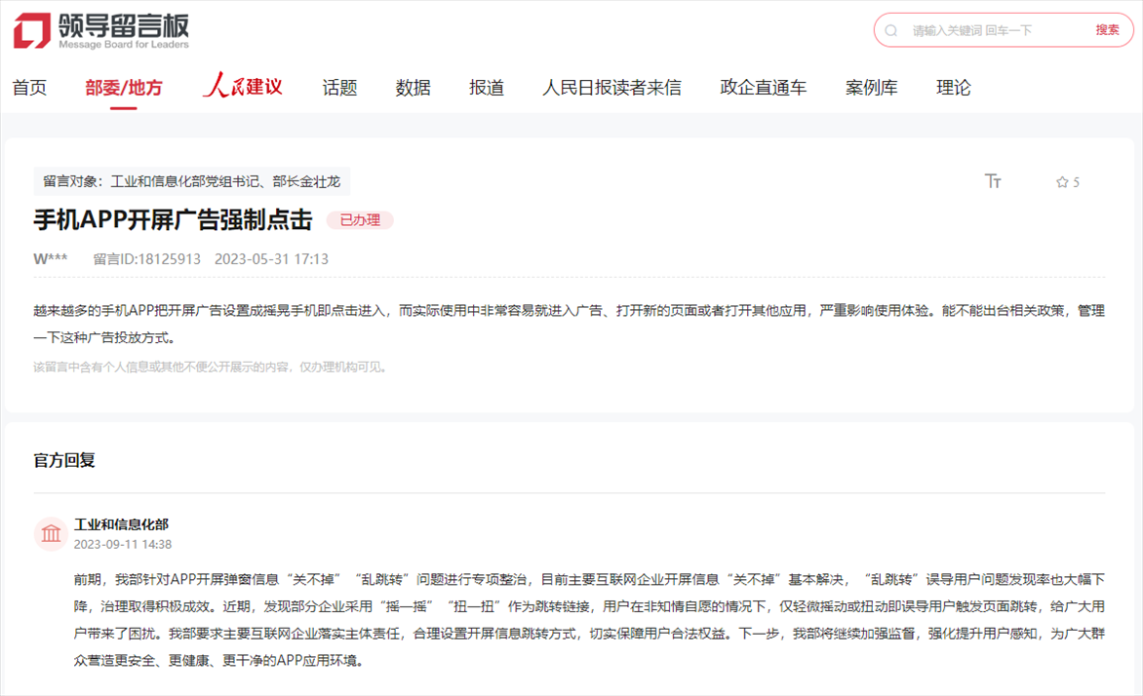This screenshot has width=1143, height=696.
Task: Open the 数据 menu item
Action: (x=413, y=88)
